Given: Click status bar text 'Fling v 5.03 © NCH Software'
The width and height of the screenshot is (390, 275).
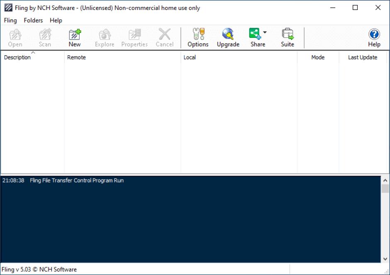Looking at the screenshot, I should (x=39, y=269).
